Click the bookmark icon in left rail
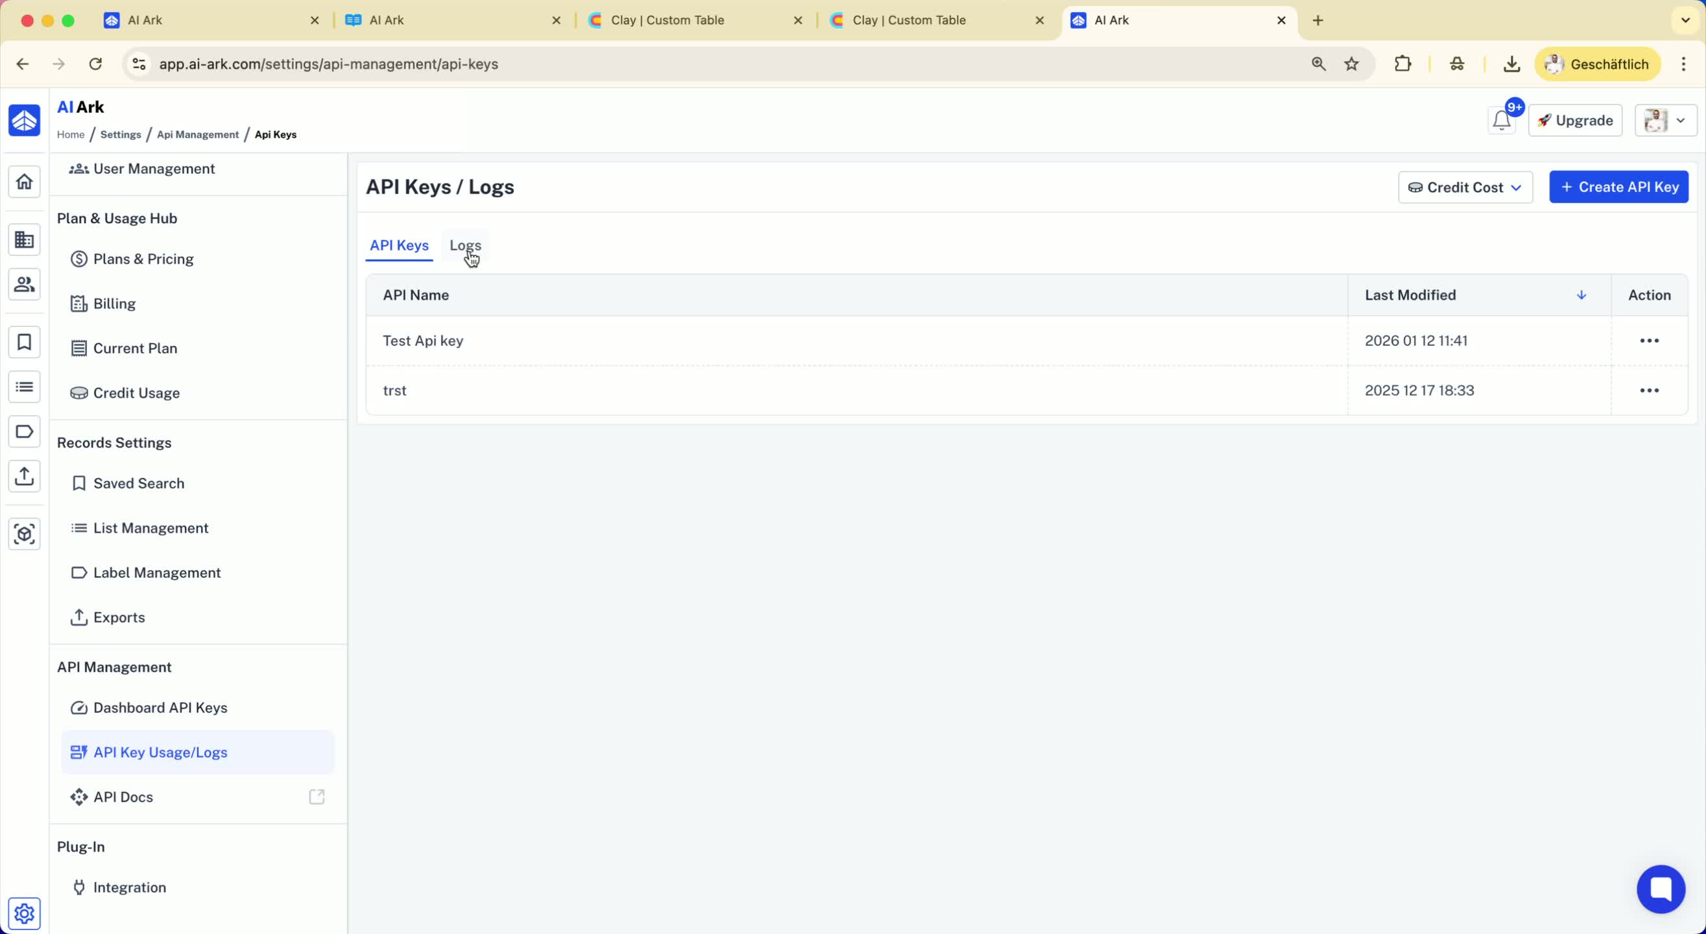Screen dimensions: 1706x934 tap(25, 342)
